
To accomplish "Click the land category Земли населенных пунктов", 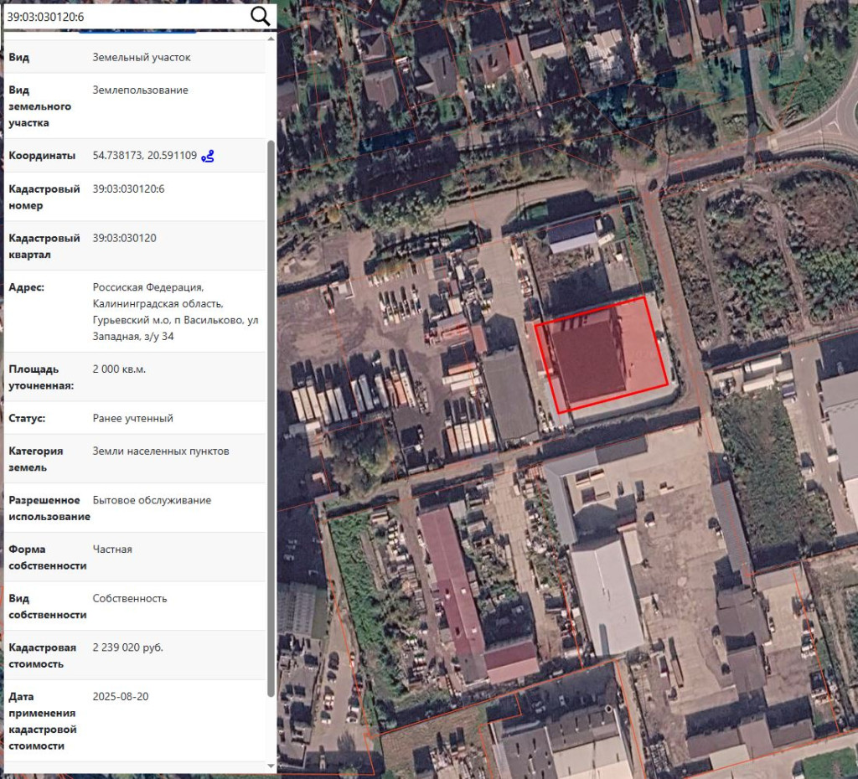I will pyautogui.click(x=161, y=451).
